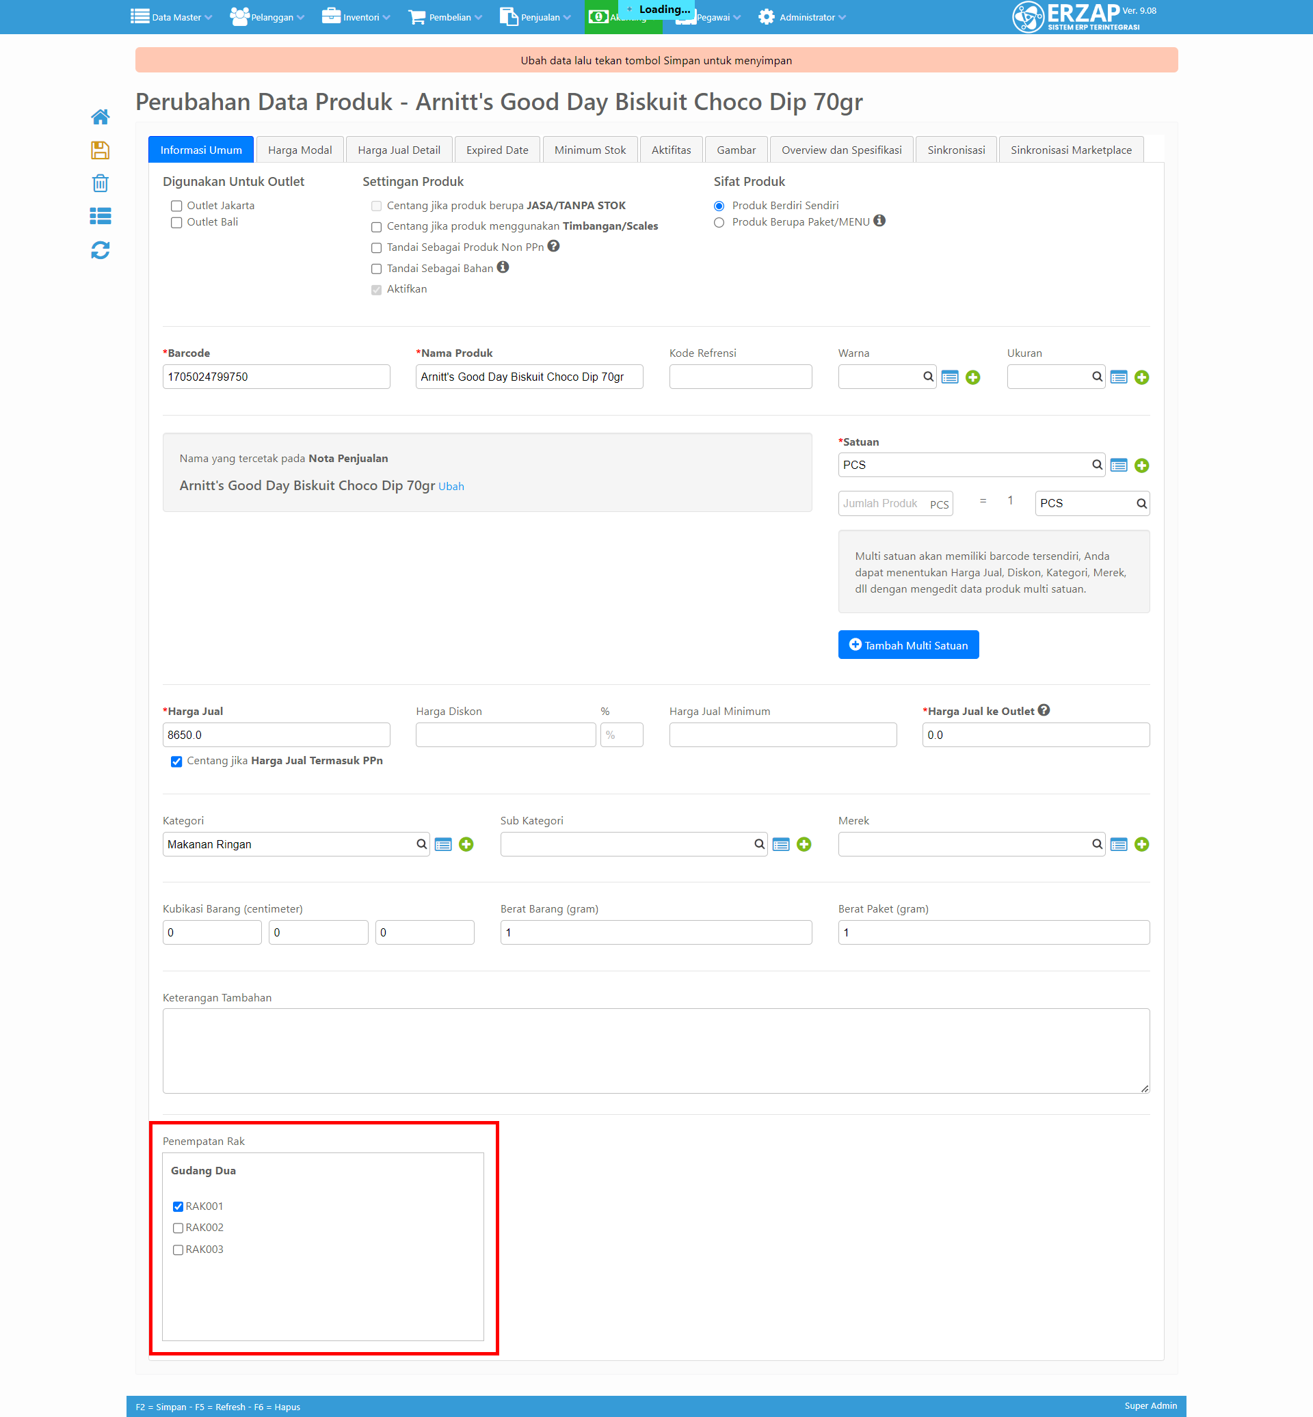Expand Pembelian menu
Screen dimensions: 1313x1417
pyautogui.click(x=445, y=17)
